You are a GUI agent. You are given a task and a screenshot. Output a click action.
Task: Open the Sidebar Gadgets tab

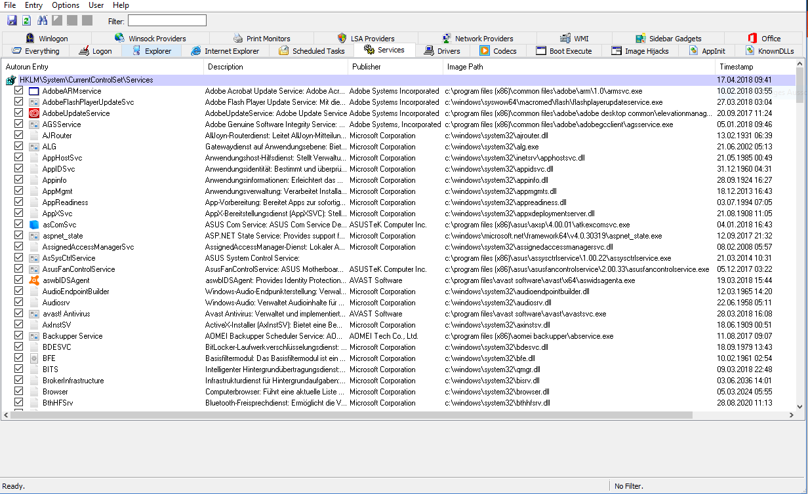coord(668,39)
